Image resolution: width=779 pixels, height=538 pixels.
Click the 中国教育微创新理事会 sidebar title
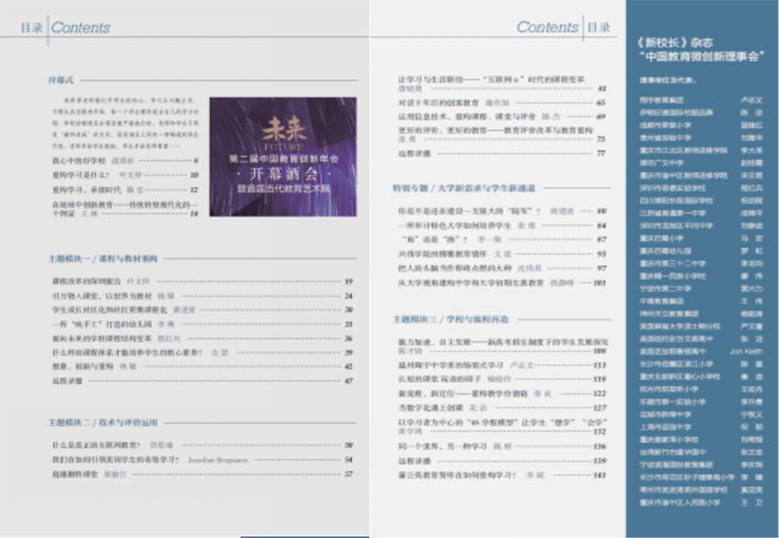click(x=700, y=56)
